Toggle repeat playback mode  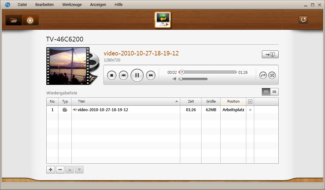(x=263, y=75)
